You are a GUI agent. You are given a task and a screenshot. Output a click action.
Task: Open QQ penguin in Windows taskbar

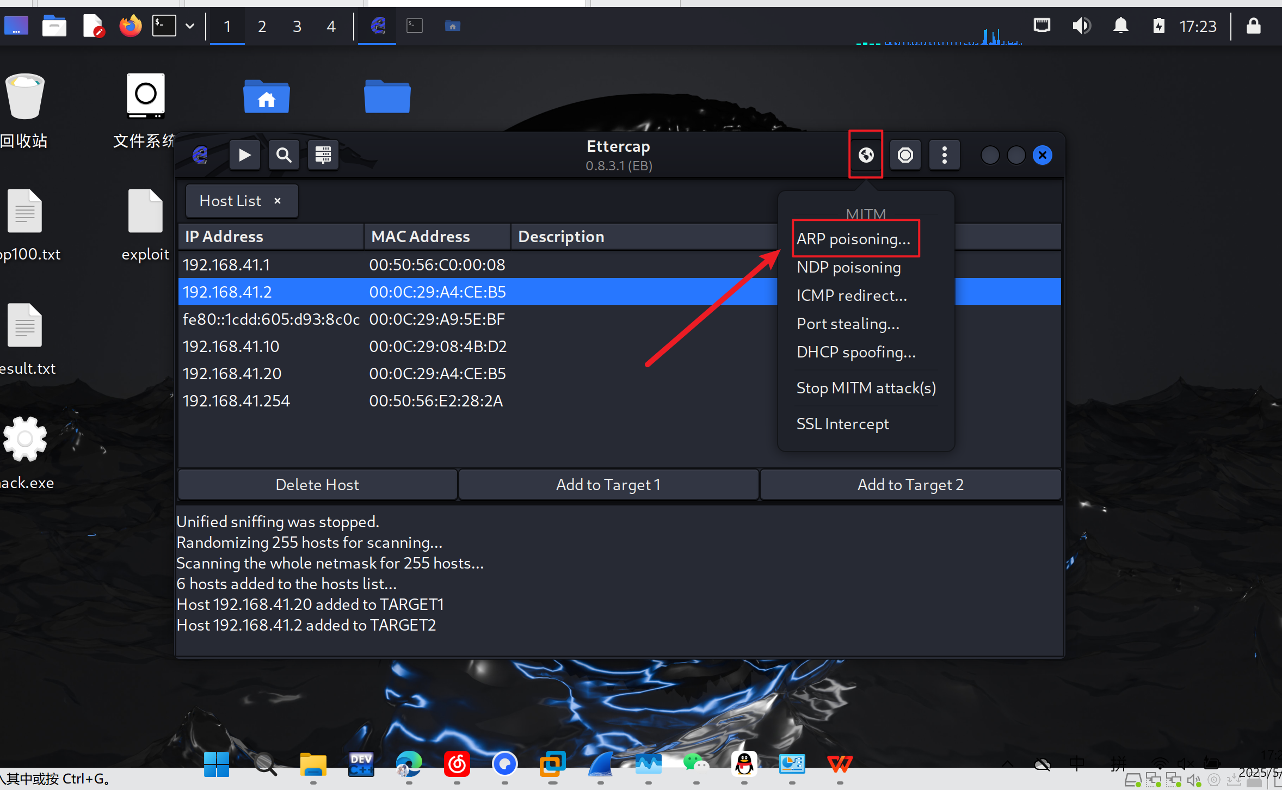(744, 764)
